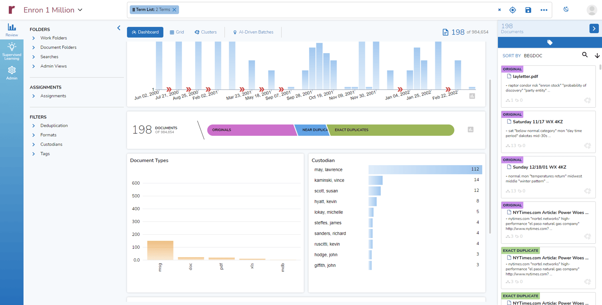Image resolution: width=602 pixels, height=305 pixels.
Task: Switch to the Grid tab
Action: (x=177, y=32)
